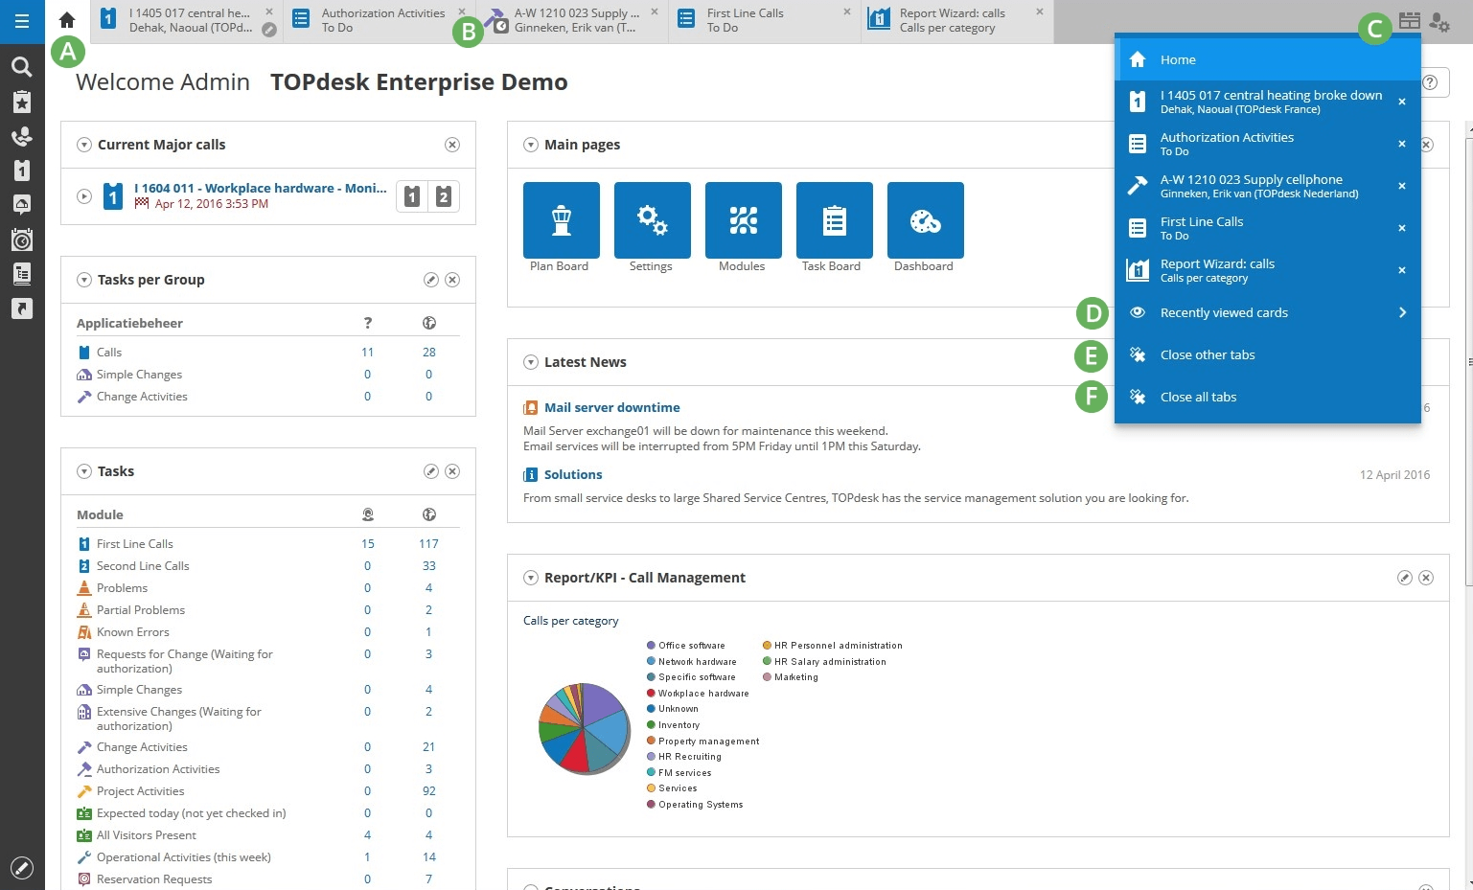Image resolution: width=1473 pixels, height=890 pixels.
Task: Collapse the Main pages widget
Action: [x=531, y=145]
